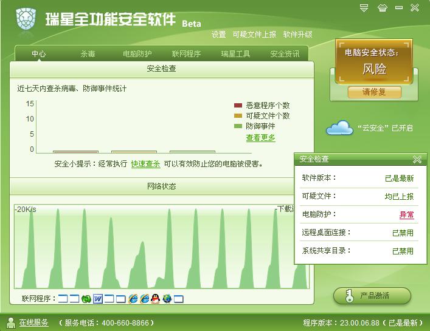Click the Rising lion shield logo
This screenshot has height=331, width=430.
[26, 19]
